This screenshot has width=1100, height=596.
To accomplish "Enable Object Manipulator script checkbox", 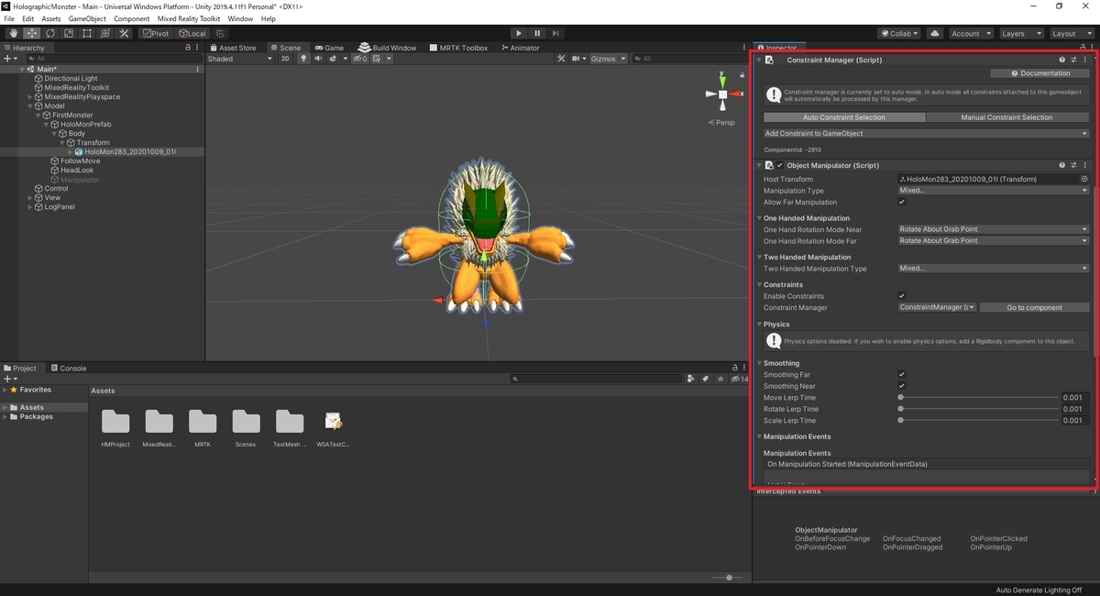I will coord(780,165).
